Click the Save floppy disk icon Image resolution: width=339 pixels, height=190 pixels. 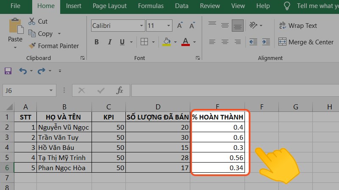pyautogui.click(x=8, y=71)
